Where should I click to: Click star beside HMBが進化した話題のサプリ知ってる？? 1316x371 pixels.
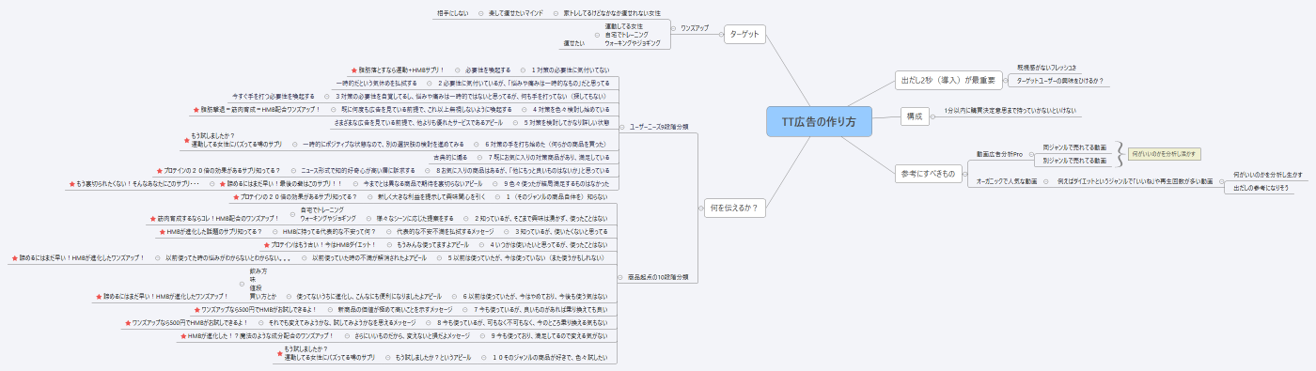[x=162, y=231]
